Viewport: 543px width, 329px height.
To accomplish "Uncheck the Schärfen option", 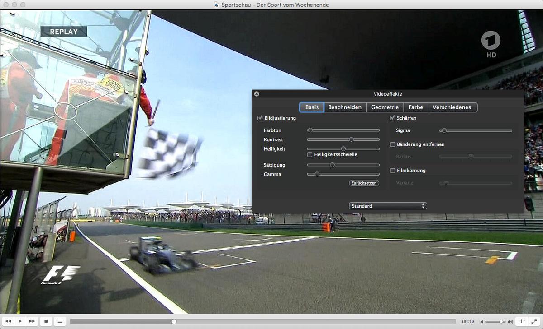I will pyautogui.click(x=392, y=118).
